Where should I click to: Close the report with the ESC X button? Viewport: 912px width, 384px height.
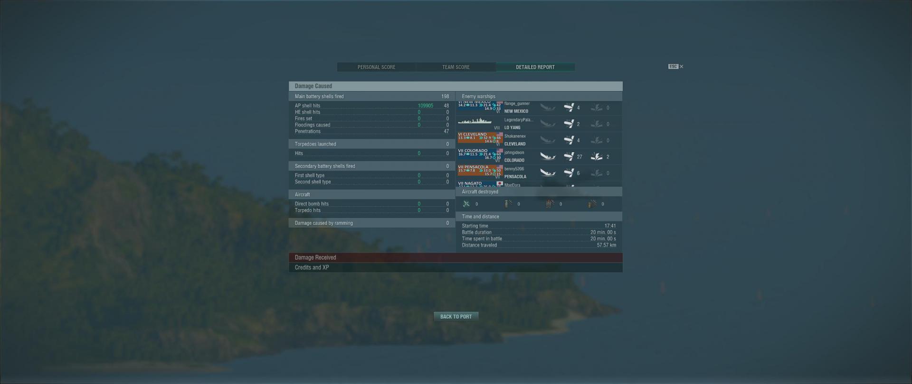click(675, 66)
